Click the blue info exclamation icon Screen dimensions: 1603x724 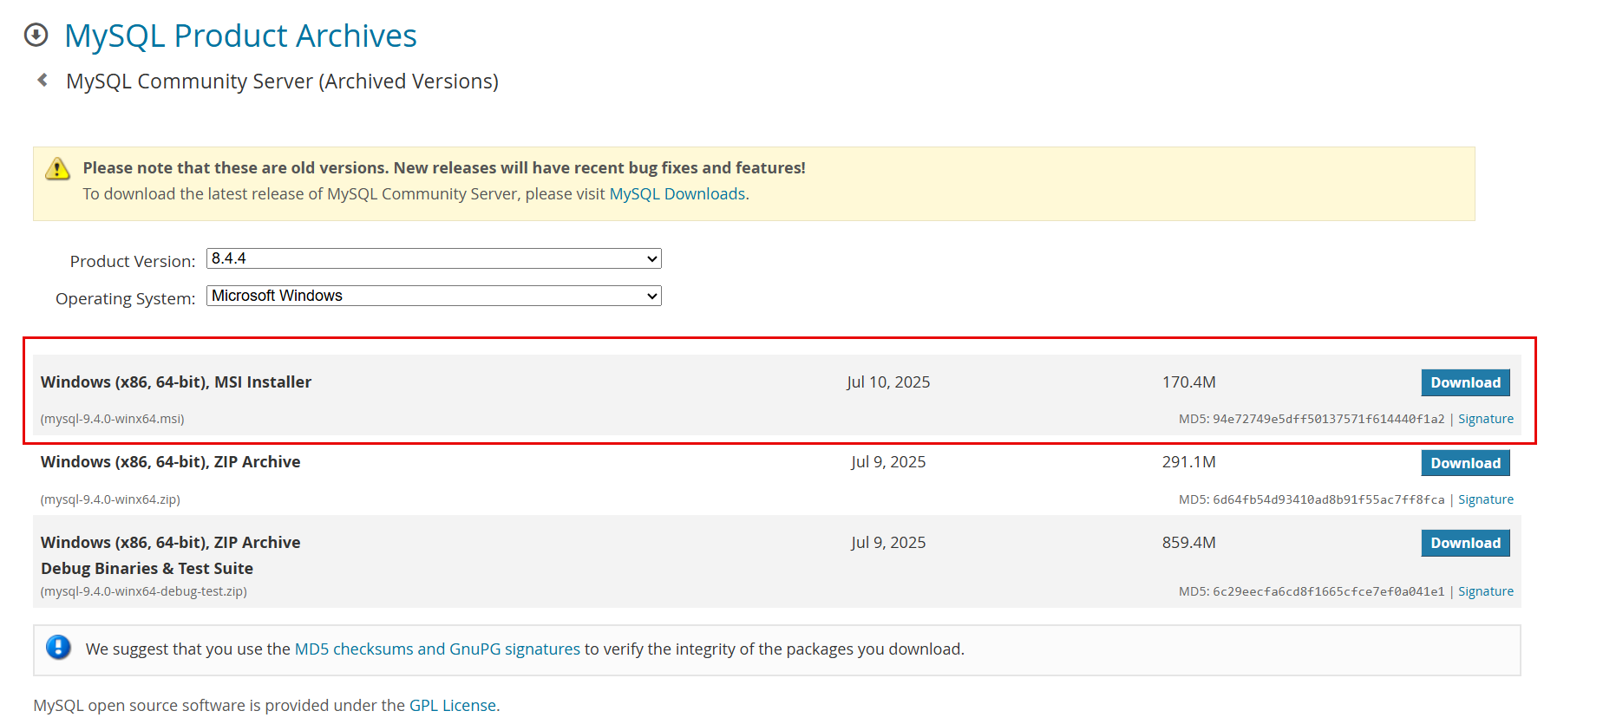click(58, 648)
